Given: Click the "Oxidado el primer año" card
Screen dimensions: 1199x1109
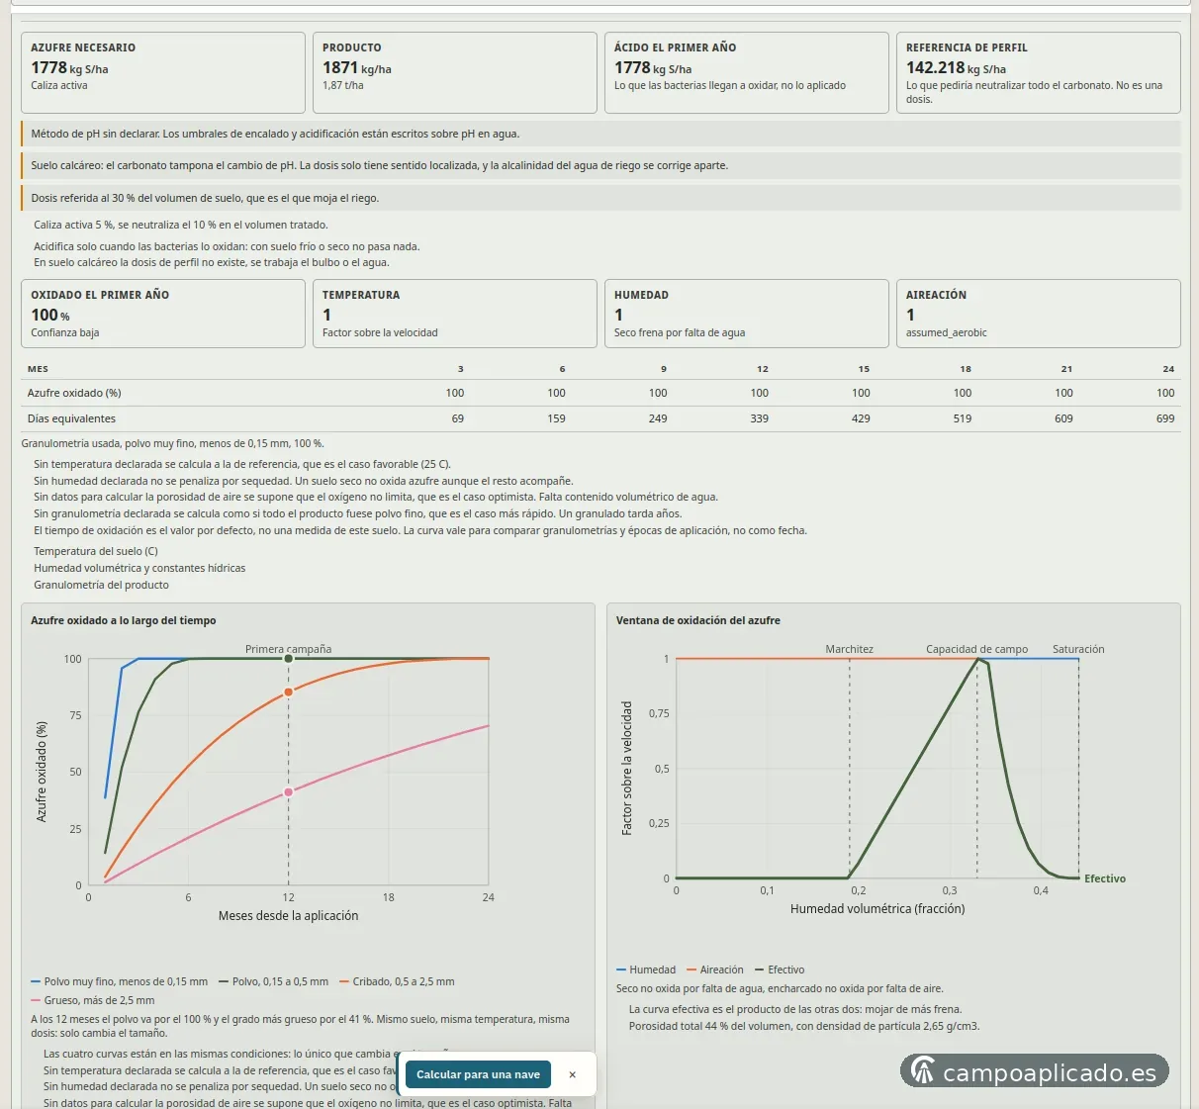Looking at the screenshot, I should pos(163,314).
